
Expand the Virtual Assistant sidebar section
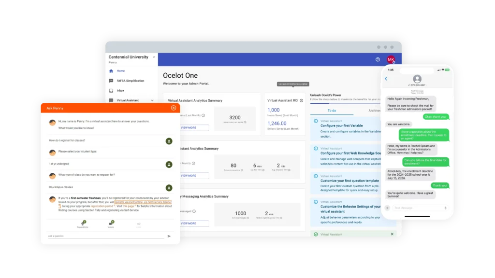pos(152,100)
